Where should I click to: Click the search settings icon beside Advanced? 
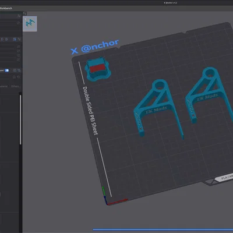coord(19,70)
